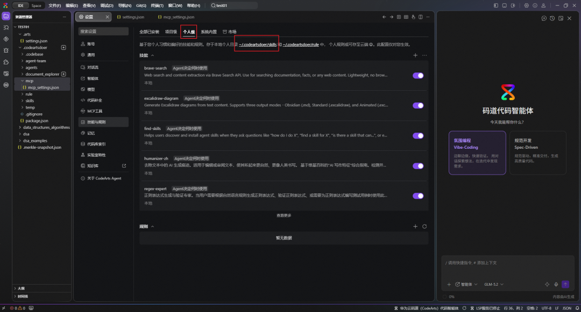Expand the 时间线 timeline section
Image resolution: width=581 pixels, height=312 pixels.
(22, 296)
